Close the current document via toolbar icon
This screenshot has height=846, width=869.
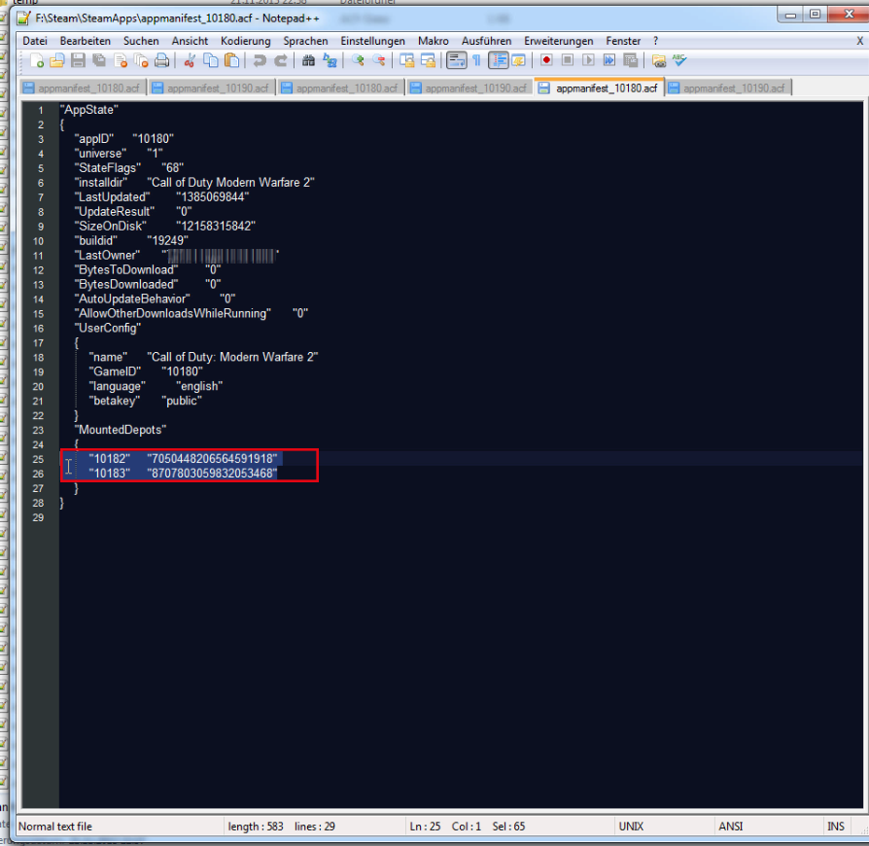point(121,60)
